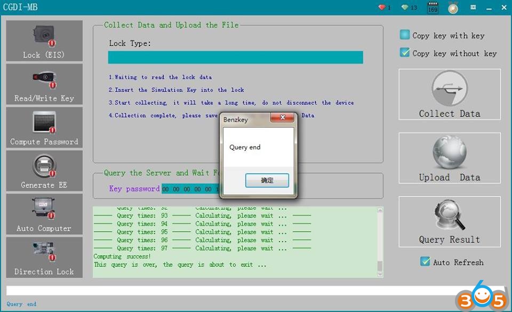Click the Upload Data button
The height and width of the screenshot is (312, 512).
pyautogui.click(x=450, y=158)
